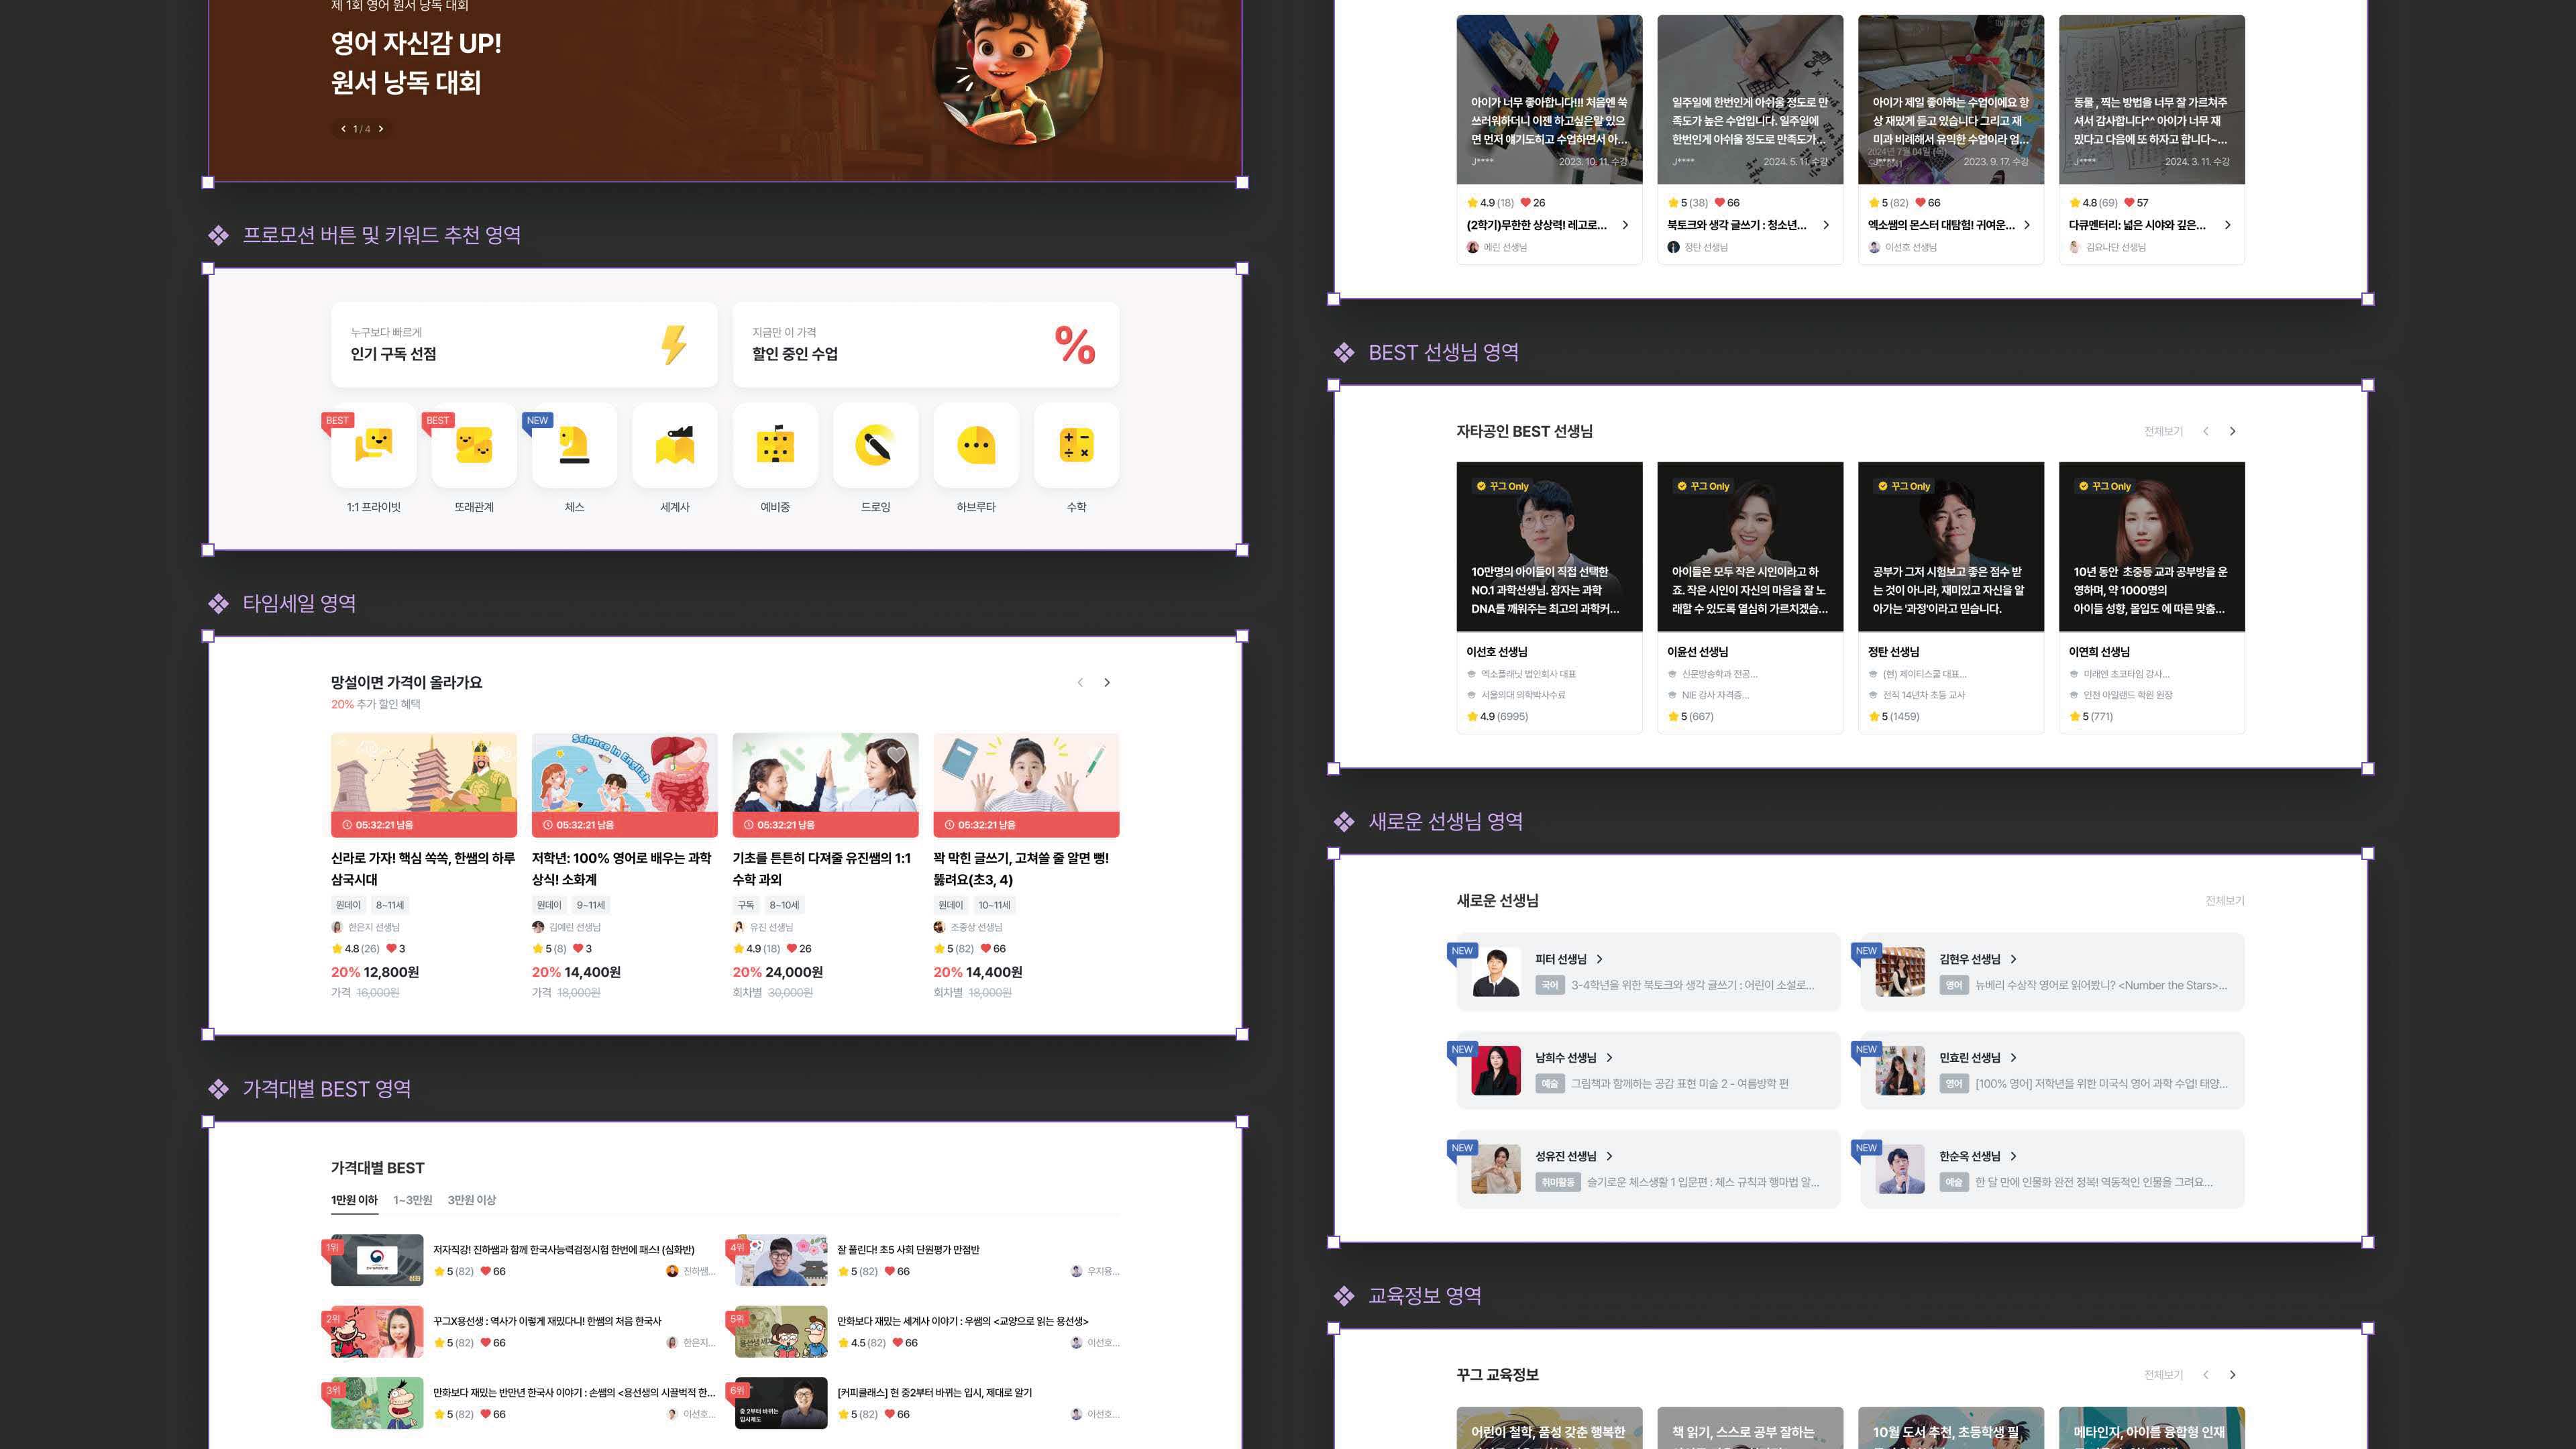Image resolution: width=2576 pixels, height=1449 pixels.
Task: Open 이선호 선생님 BEST teacher card
Action: [1549, 598]
